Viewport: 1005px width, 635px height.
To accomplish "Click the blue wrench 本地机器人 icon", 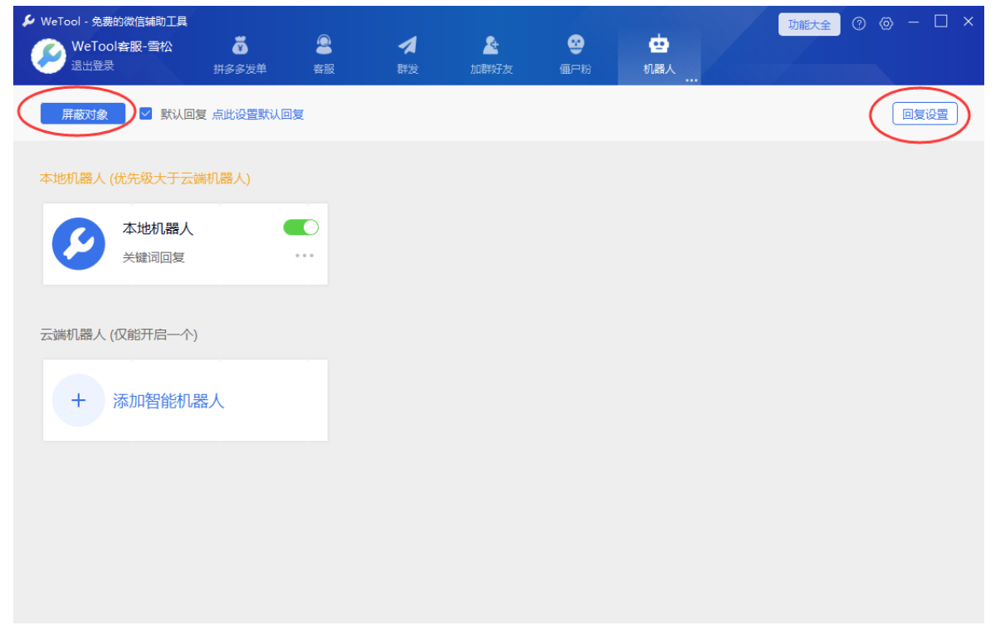I will (x=79, y=243).
